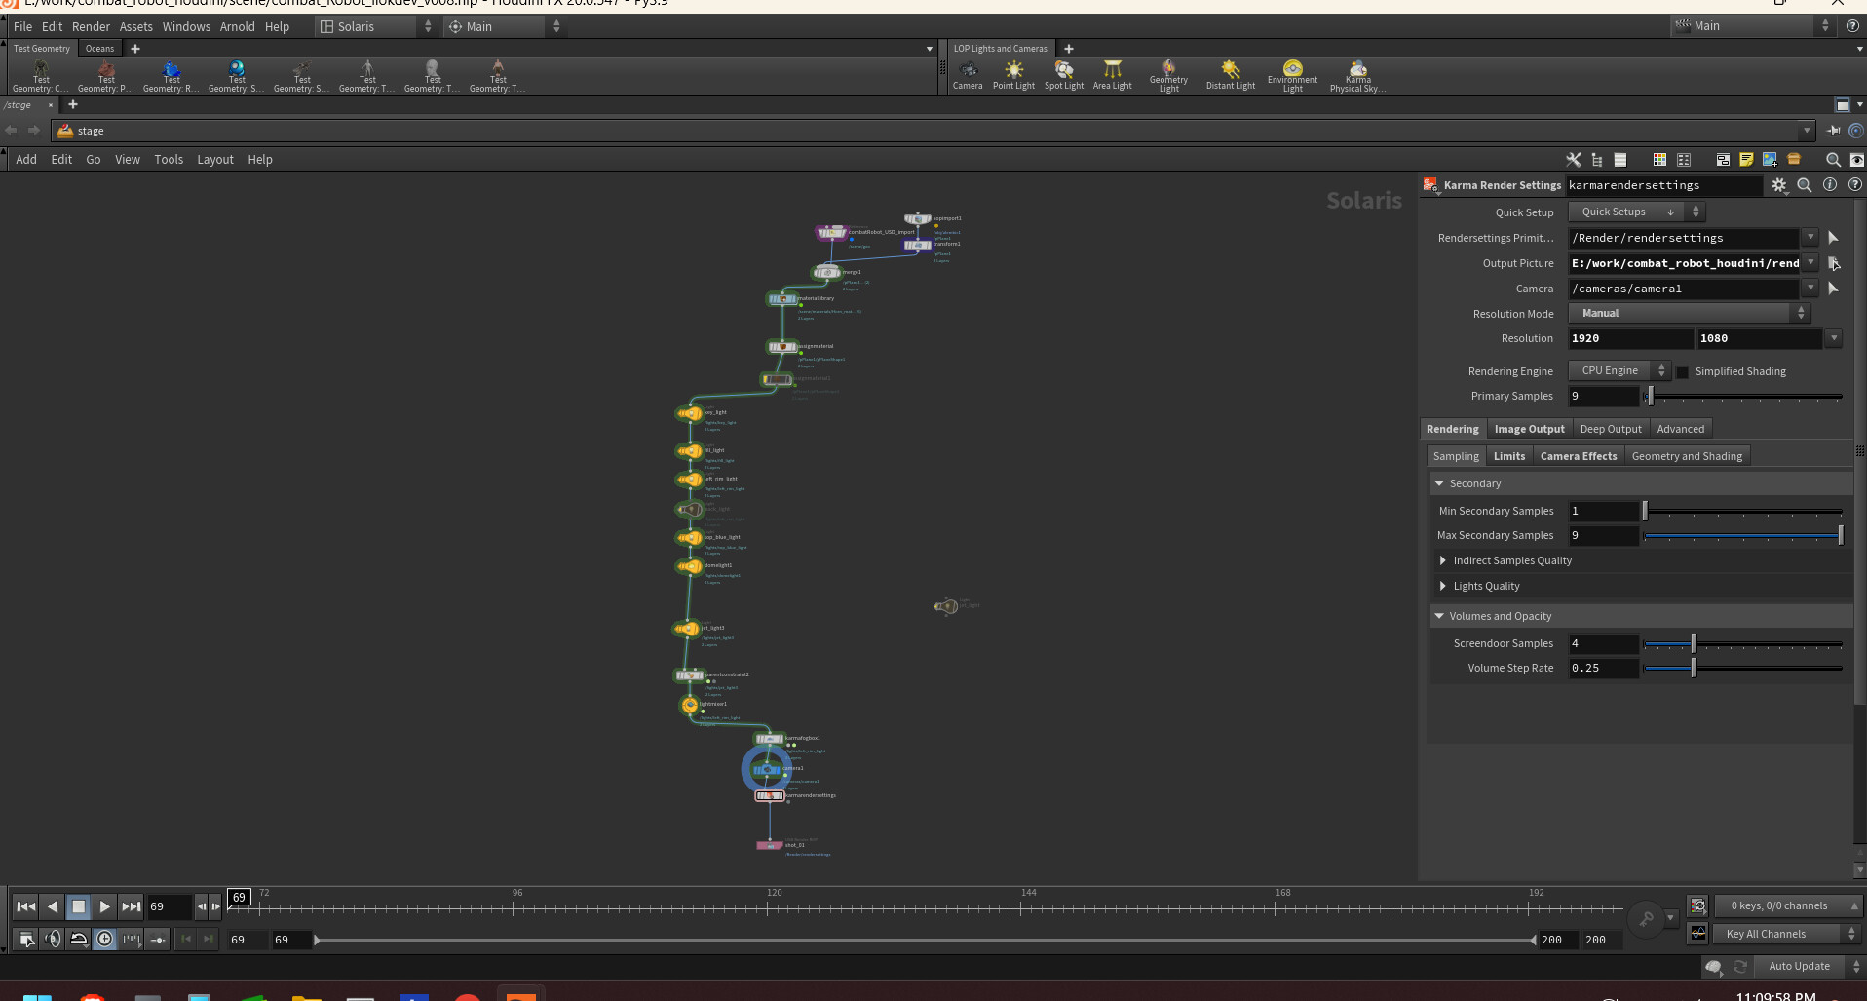Edit the current frame number field

coord(169,906)
